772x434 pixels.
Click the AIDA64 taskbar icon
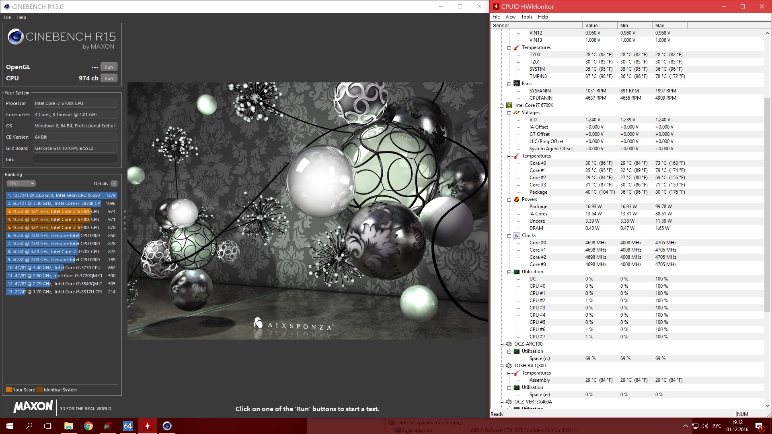[127, 426]
